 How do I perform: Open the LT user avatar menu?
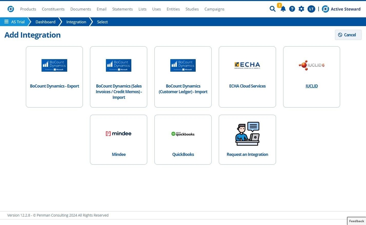point(311,9)
